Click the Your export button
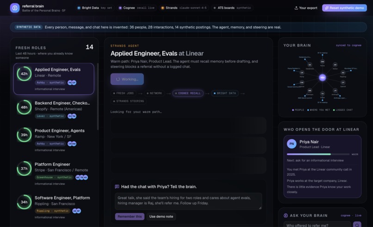The image size is (373, 227). 306,8
